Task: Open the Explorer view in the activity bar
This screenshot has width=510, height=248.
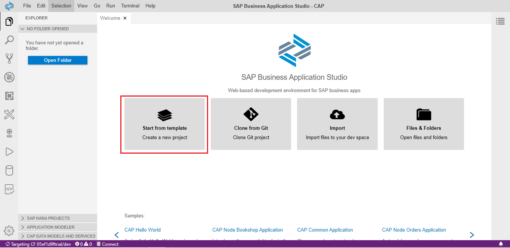Action: [x=9, y=22]
